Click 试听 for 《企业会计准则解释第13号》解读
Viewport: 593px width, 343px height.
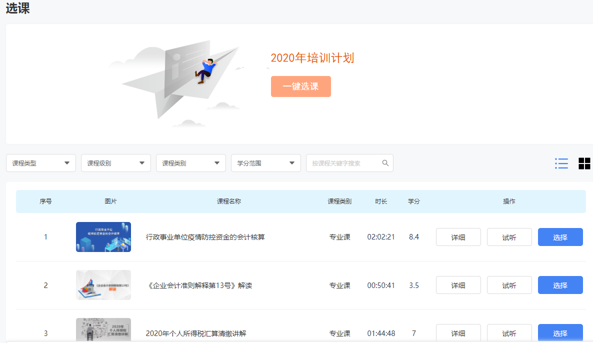509,285
